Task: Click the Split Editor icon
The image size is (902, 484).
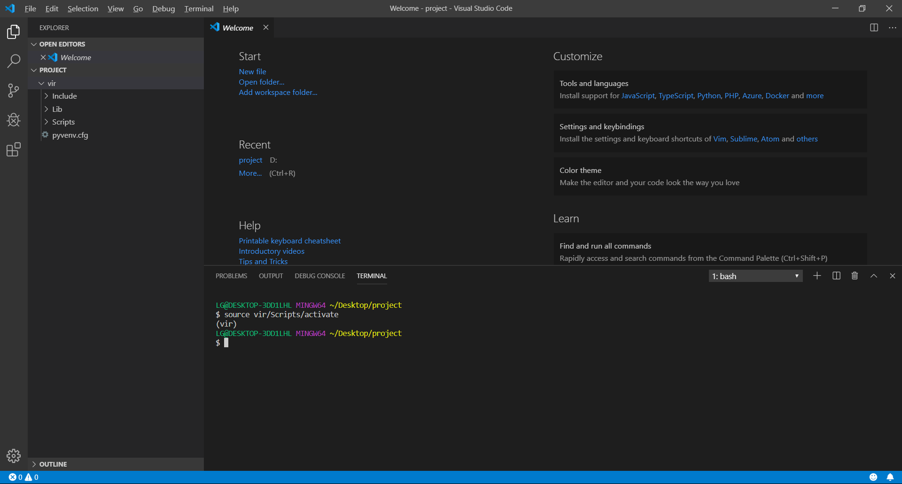Action: (874, 28)
